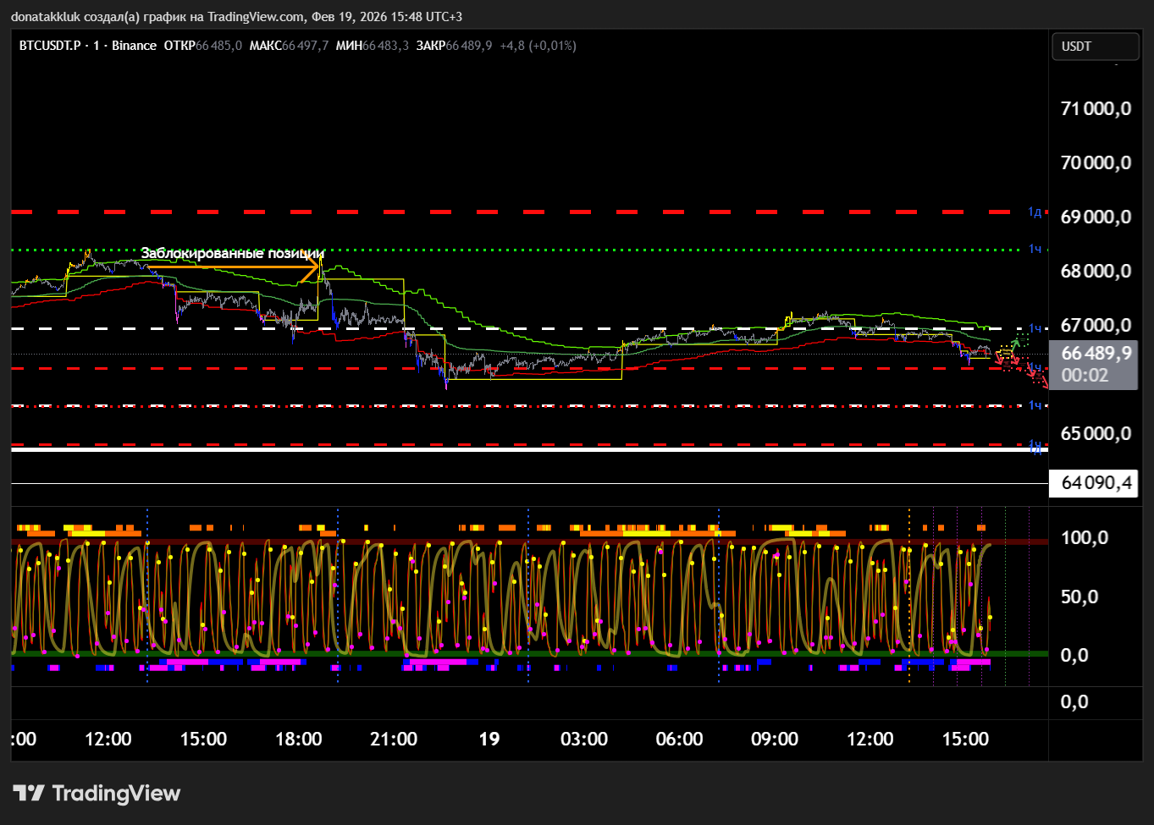This screenshot has height=825, width=1154.
Task: Select the 1ч label on red-white dotted line
Action: coord(1035,405)
